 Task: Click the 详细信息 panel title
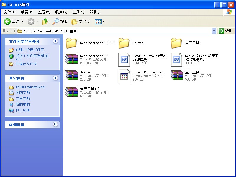17,125
